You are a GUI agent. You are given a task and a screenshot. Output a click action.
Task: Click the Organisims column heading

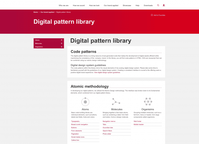(x=148, y=109)
